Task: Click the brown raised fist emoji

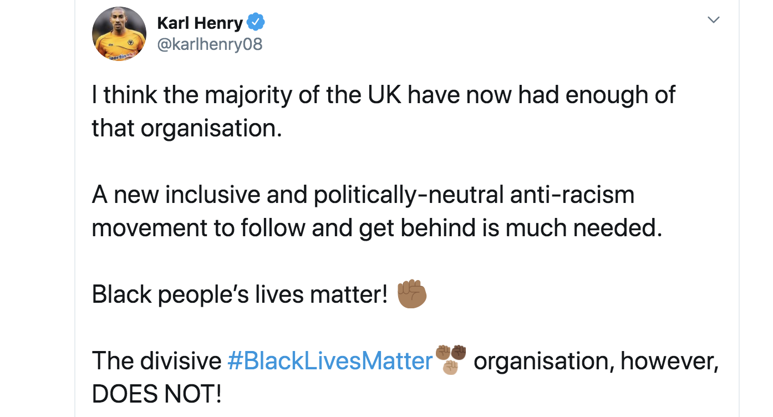Action: click(412, 294)
